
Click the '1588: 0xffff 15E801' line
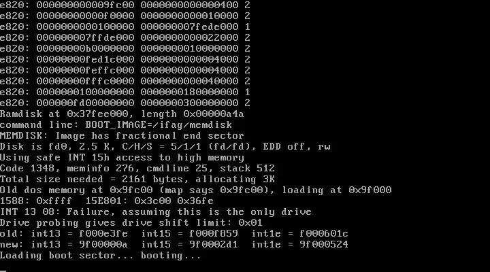[107, 201]
